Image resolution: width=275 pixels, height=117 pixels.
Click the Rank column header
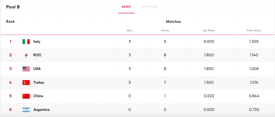10,21
